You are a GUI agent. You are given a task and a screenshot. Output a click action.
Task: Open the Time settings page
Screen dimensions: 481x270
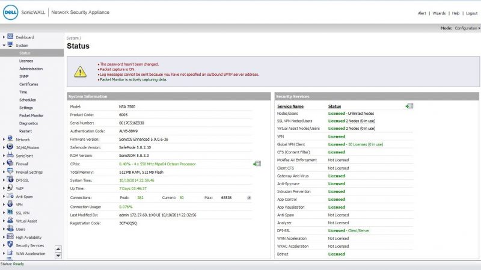[23, 92]
